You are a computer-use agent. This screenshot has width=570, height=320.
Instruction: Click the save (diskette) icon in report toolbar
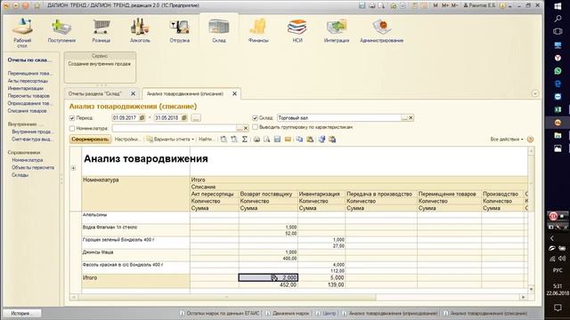point(277,140)
